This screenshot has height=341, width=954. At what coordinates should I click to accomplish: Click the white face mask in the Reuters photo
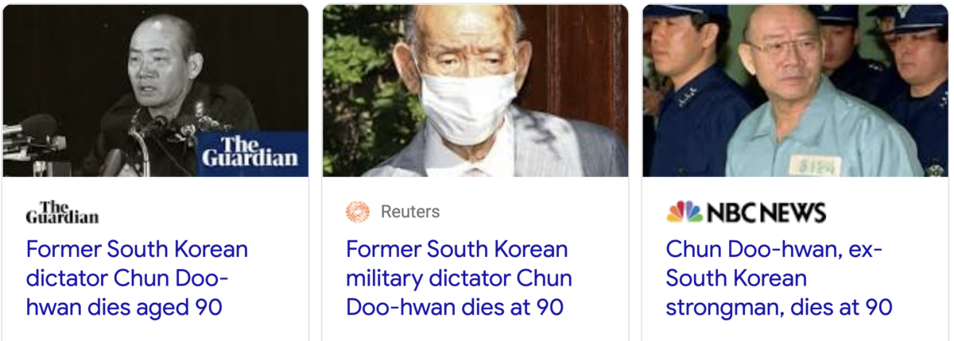[x=469, y=105]
